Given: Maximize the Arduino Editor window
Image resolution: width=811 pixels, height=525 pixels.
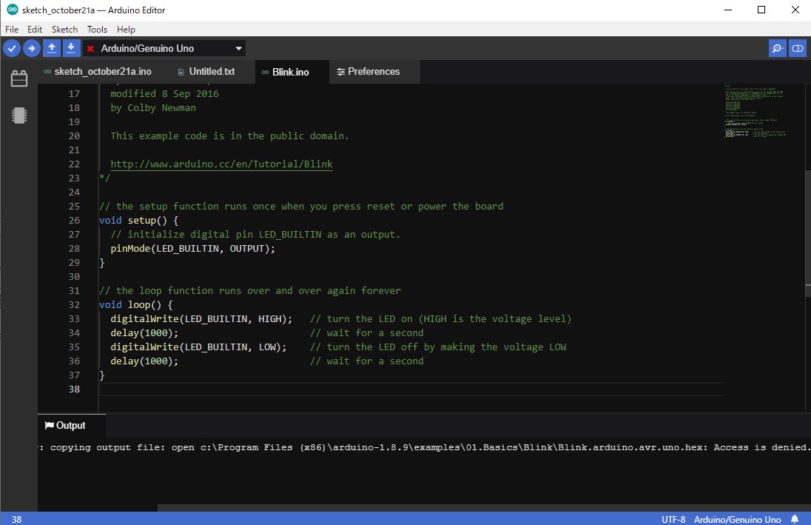Looking at the screenshot, I should coord(761,10).
